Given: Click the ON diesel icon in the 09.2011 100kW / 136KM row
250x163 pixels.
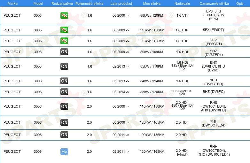Looking at the screenshot, I should coord(64,135).
